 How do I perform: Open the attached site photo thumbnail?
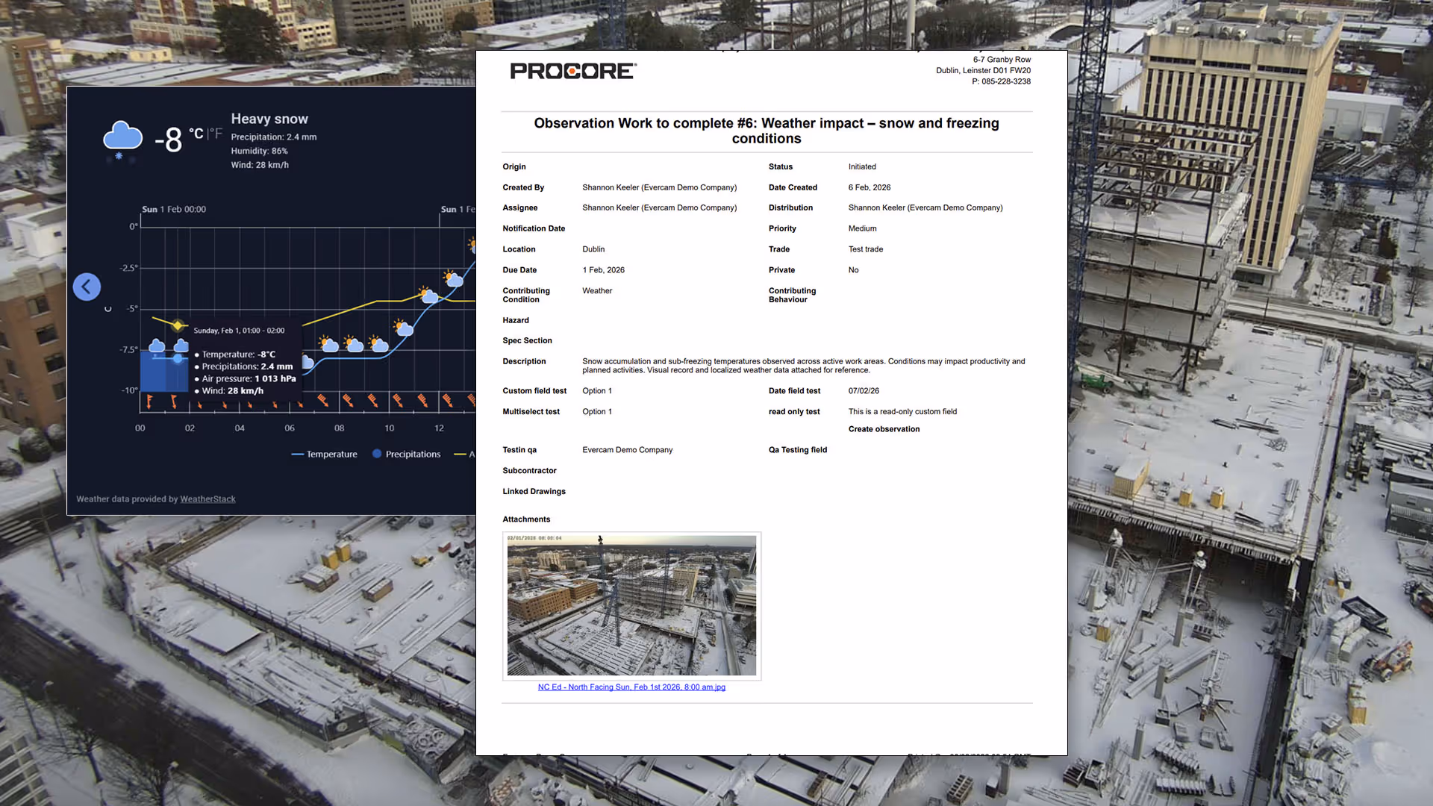[631, 605]
